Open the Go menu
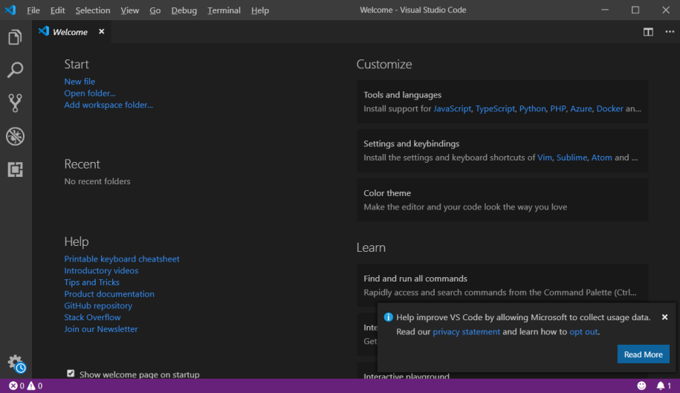Screen dimensions: 680x393 [x=155, y=10]
